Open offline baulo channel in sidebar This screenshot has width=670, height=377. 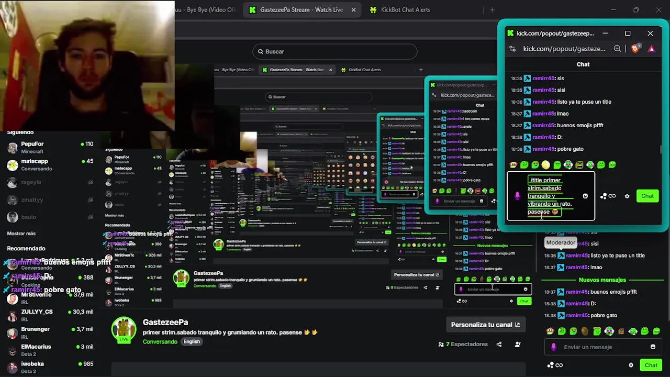[x=50, y=217]
